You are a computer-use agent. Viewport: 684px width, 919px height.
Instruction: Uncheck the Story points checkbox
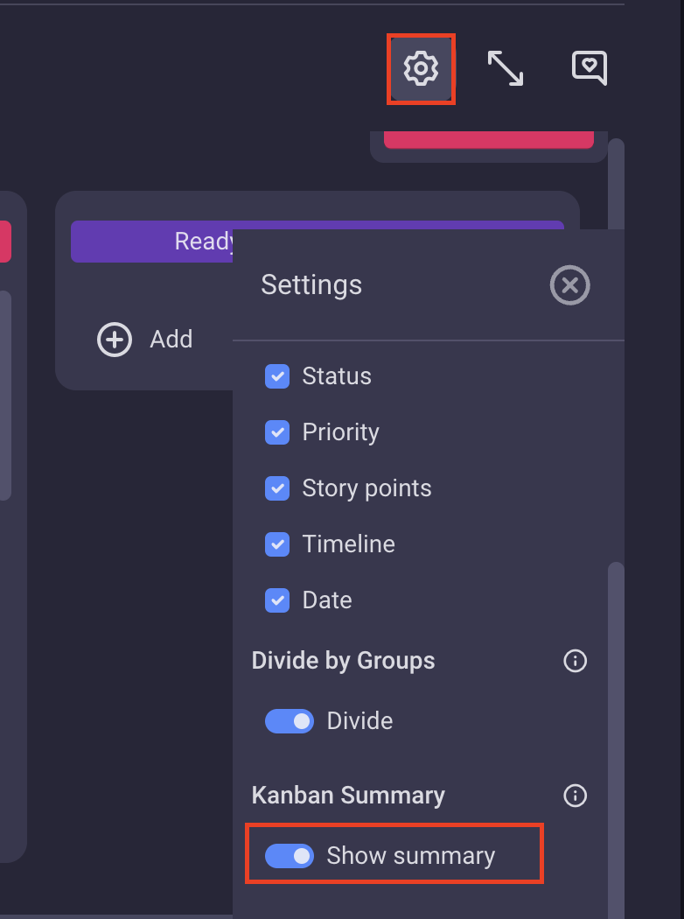[x=277, y=488]
